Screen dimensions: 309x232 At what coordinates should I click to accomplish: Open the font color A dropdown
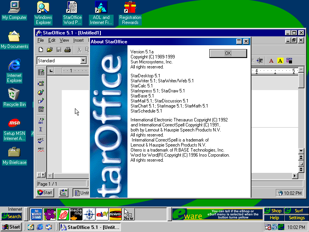(x=271, y=61)
